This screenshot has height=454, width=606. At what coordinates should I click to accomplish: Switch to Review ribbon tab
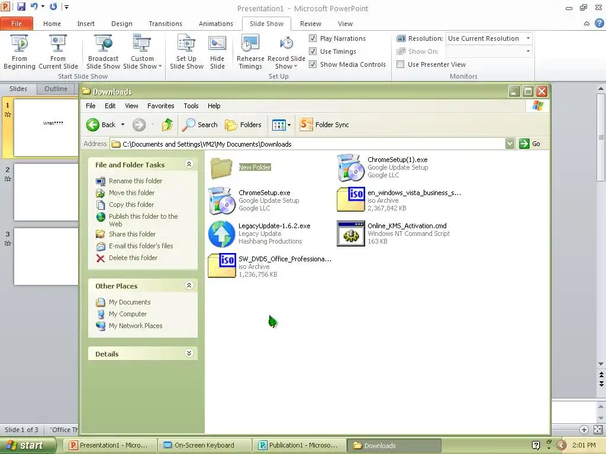[x=310, y=24]
